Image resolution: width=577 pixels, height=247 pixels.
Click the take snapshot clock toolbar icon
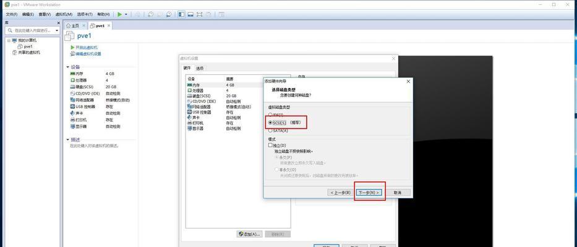(150, 14)
